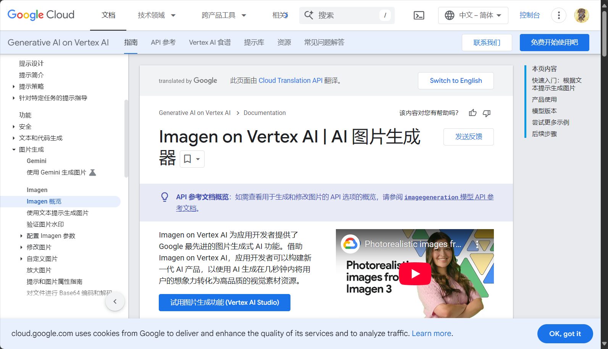Click the Generative AI on Vertex AI breadcrumb

tap(195, 113)
